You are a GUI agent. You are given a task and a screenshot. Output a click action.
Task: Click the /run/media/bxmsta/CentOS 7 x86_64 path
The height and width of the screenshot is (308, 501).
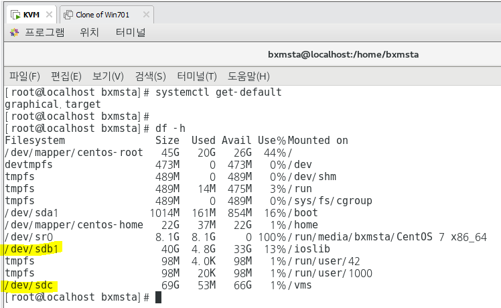tap(387, 237)
